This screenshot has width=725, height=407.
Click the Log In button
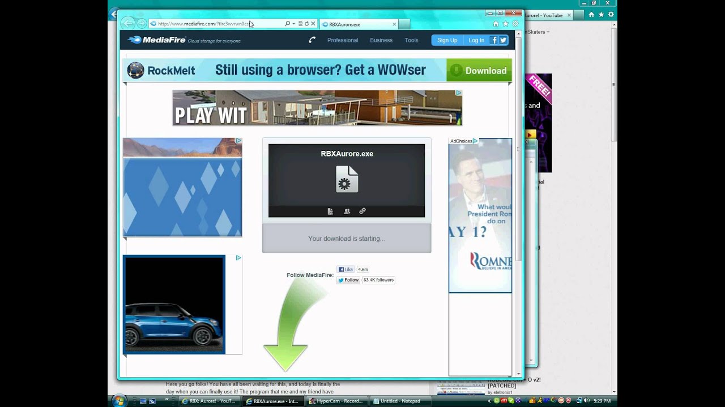476,40
